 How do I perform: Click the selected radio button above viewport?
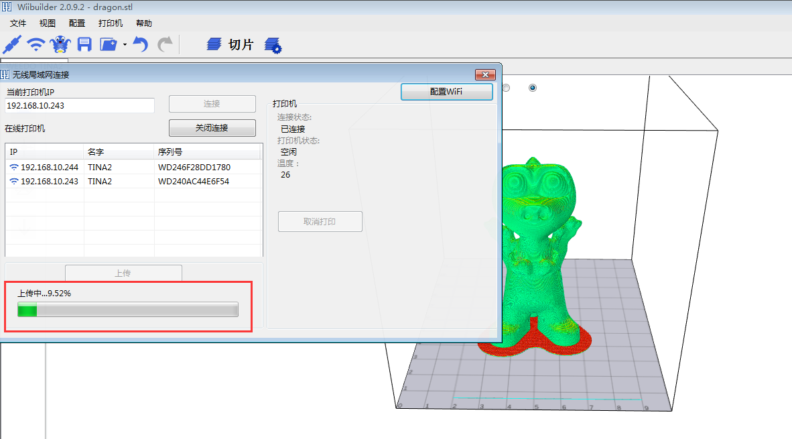533,88
